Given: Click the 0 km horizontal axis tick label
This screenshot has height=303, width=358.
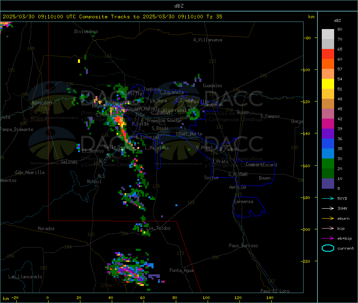Looking at the screenshot, I should (x=47, y=298).
